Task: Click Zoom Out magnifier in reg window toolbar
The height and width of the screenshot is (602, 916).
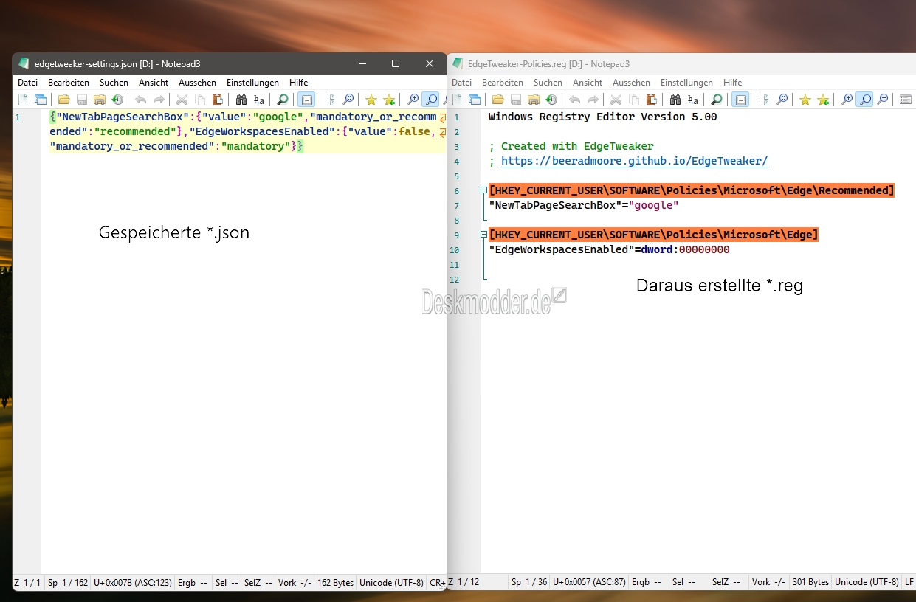Action: [x=883, y=100]
